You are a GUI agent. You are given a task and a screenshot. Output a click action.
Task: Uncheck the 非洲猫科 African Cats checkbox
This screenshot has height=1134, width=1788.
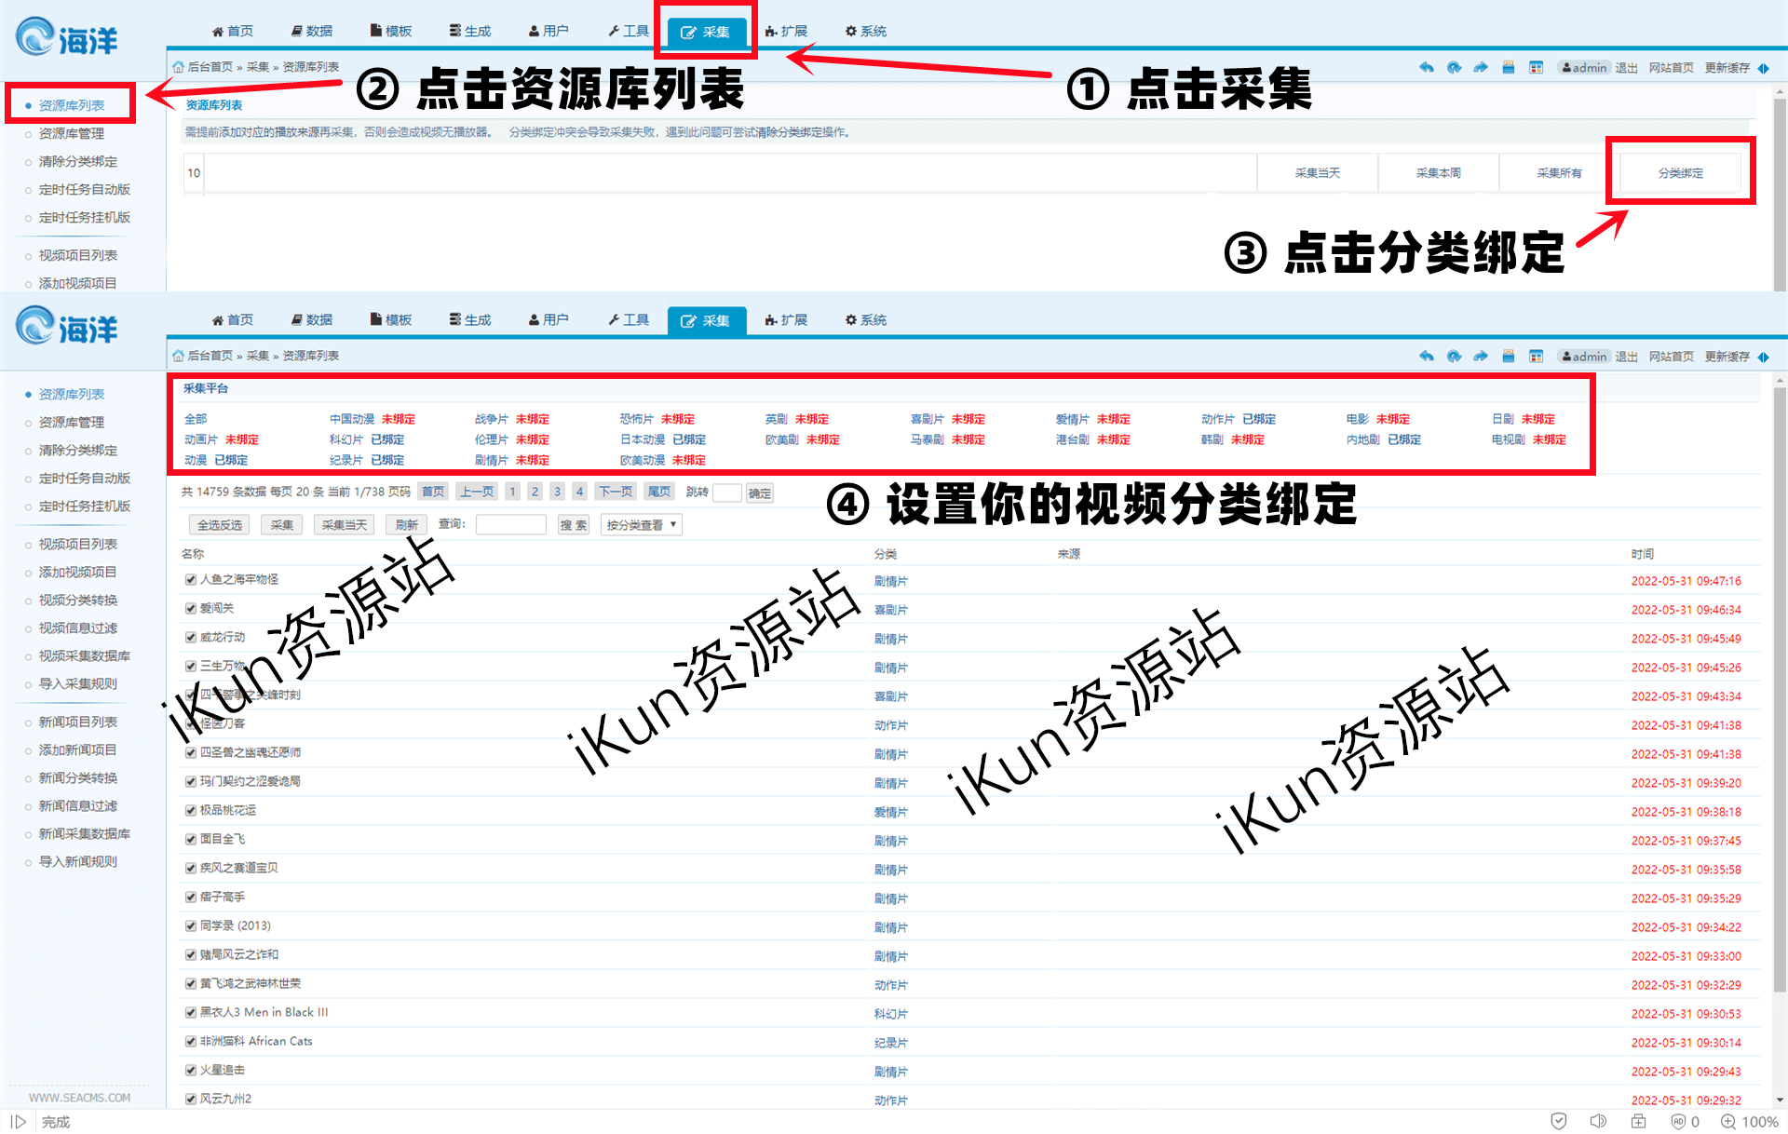(191, 1041)
